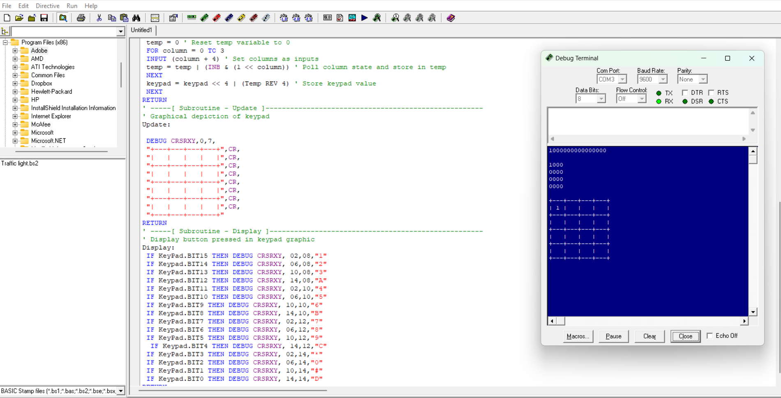Select the yellow BS2p stamp module icon

pos(241,18)
